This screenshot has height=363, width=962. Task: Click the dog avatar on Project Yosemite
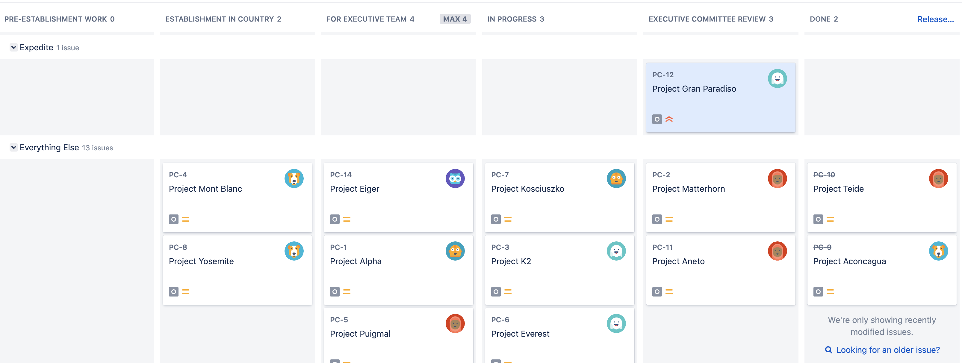(294, 251)
